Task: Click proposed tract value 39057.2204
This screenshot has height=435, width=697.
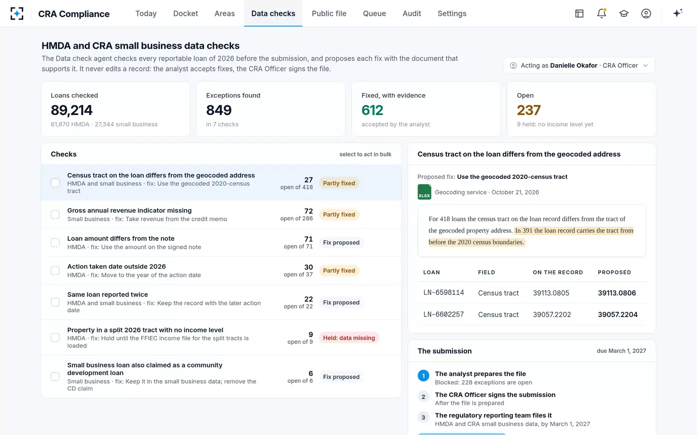Action: (x=618, y=315)
